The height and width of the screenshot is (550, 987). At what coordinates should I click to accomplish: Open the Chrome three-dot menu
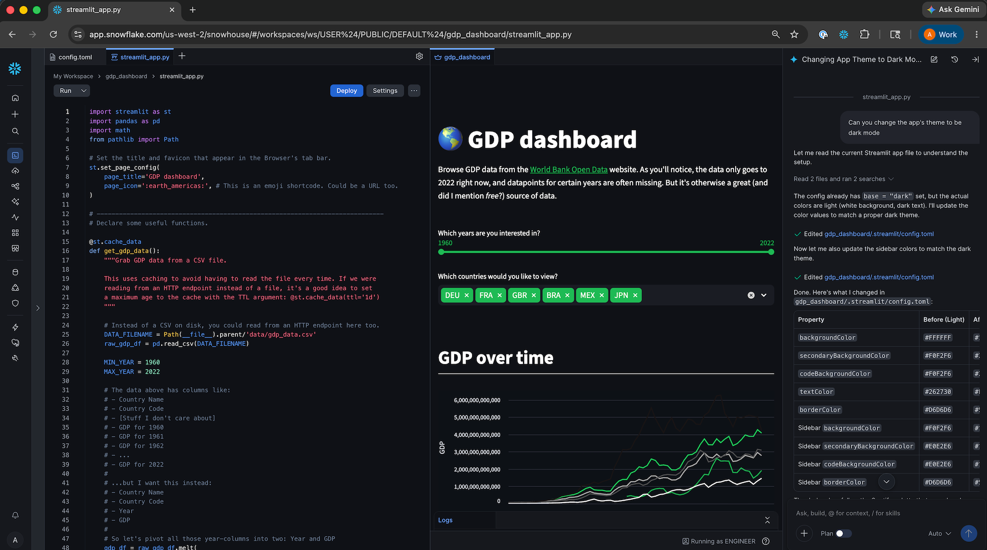click(x=976, y=35)
